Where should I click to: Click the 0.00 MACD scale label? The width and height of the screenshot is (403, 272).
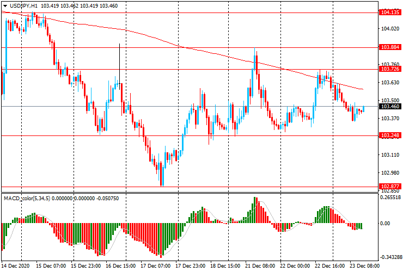point(385,223)
